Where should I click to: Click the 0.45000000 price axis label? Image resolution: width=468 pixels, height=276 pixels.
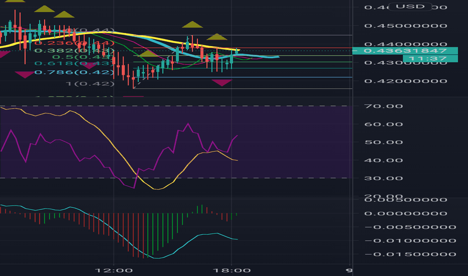pos(405,26)
